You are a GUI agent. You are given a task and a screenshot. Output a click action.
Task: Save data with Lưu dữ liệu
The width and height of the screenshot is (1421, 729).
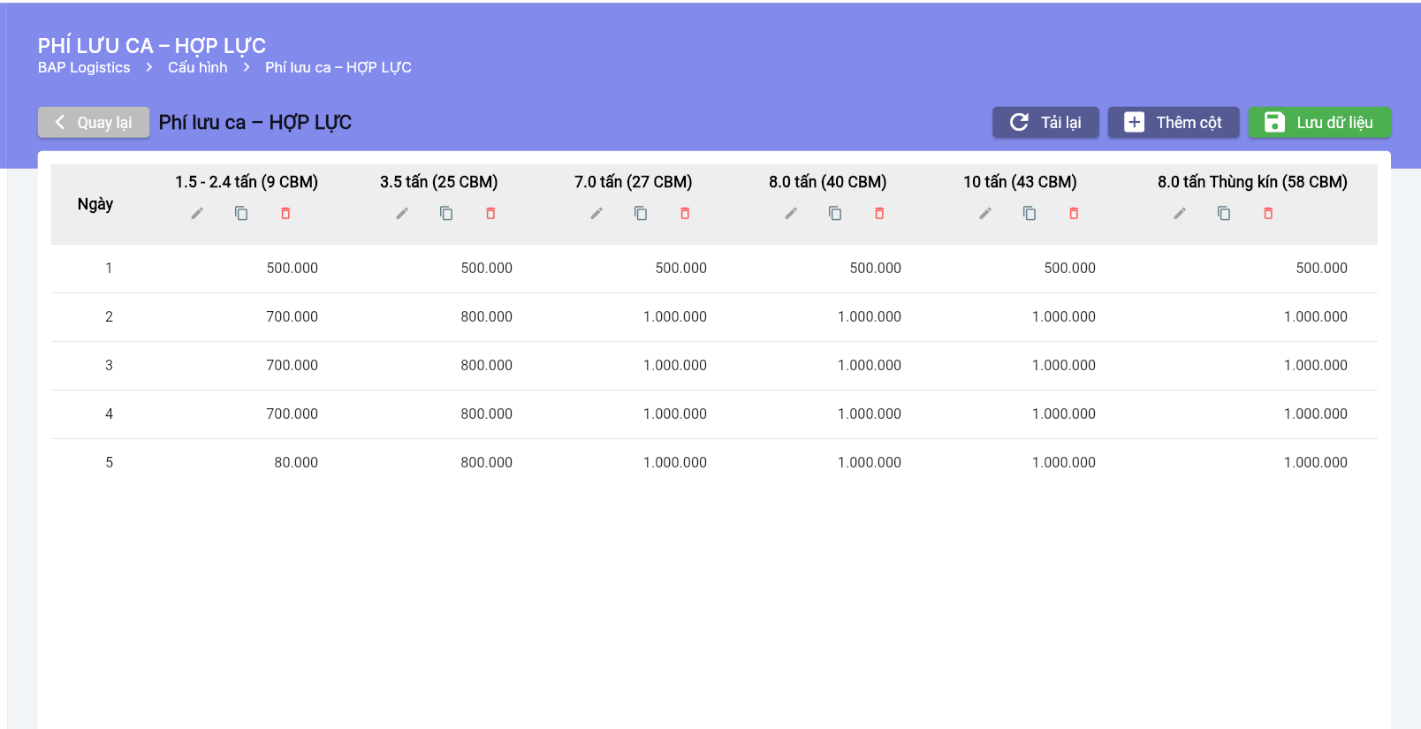1318,123
